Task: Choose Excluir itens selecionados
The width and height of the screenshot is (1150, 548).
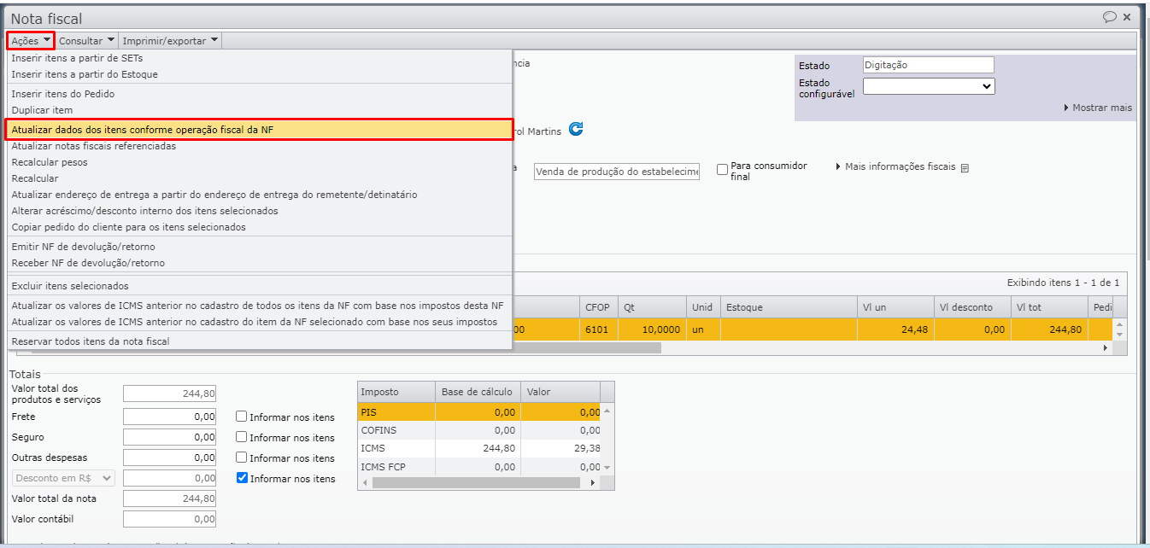Action: (260, 286)
